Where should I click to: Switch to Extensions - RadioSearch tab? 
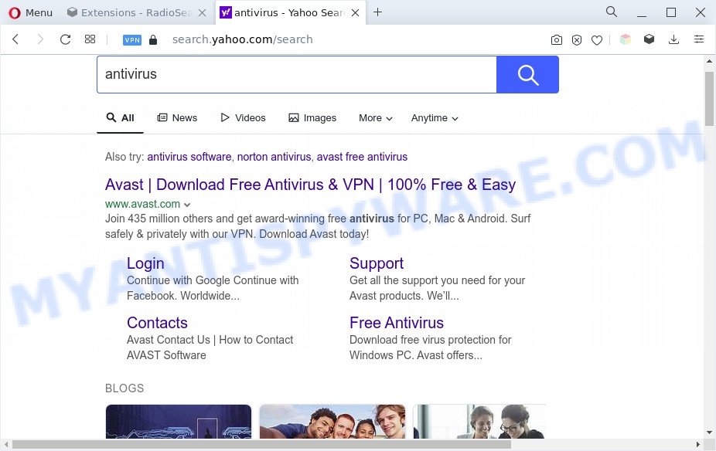pyautogui.click(x=129, y=13)
